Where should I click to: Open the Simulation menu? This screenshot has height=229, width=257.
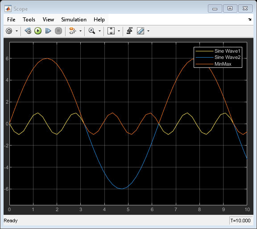(74, 20)
